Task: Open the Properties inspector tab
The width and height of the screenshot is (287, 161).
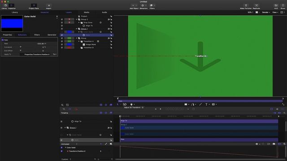Action: point(8,35)
